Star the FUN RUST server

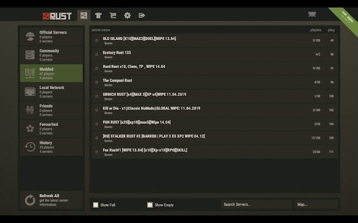point(97,124)
